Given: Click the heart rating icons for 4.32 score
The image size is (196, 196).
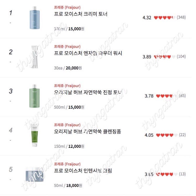Looking at the screenshot, I should (x=165, y=18).
